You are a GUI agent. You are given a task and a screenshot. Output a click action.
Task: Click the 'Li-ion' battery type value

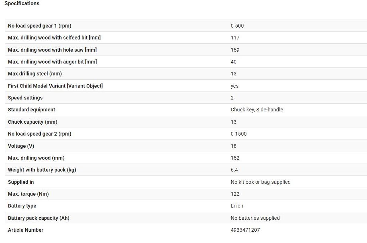coord(237,206)
